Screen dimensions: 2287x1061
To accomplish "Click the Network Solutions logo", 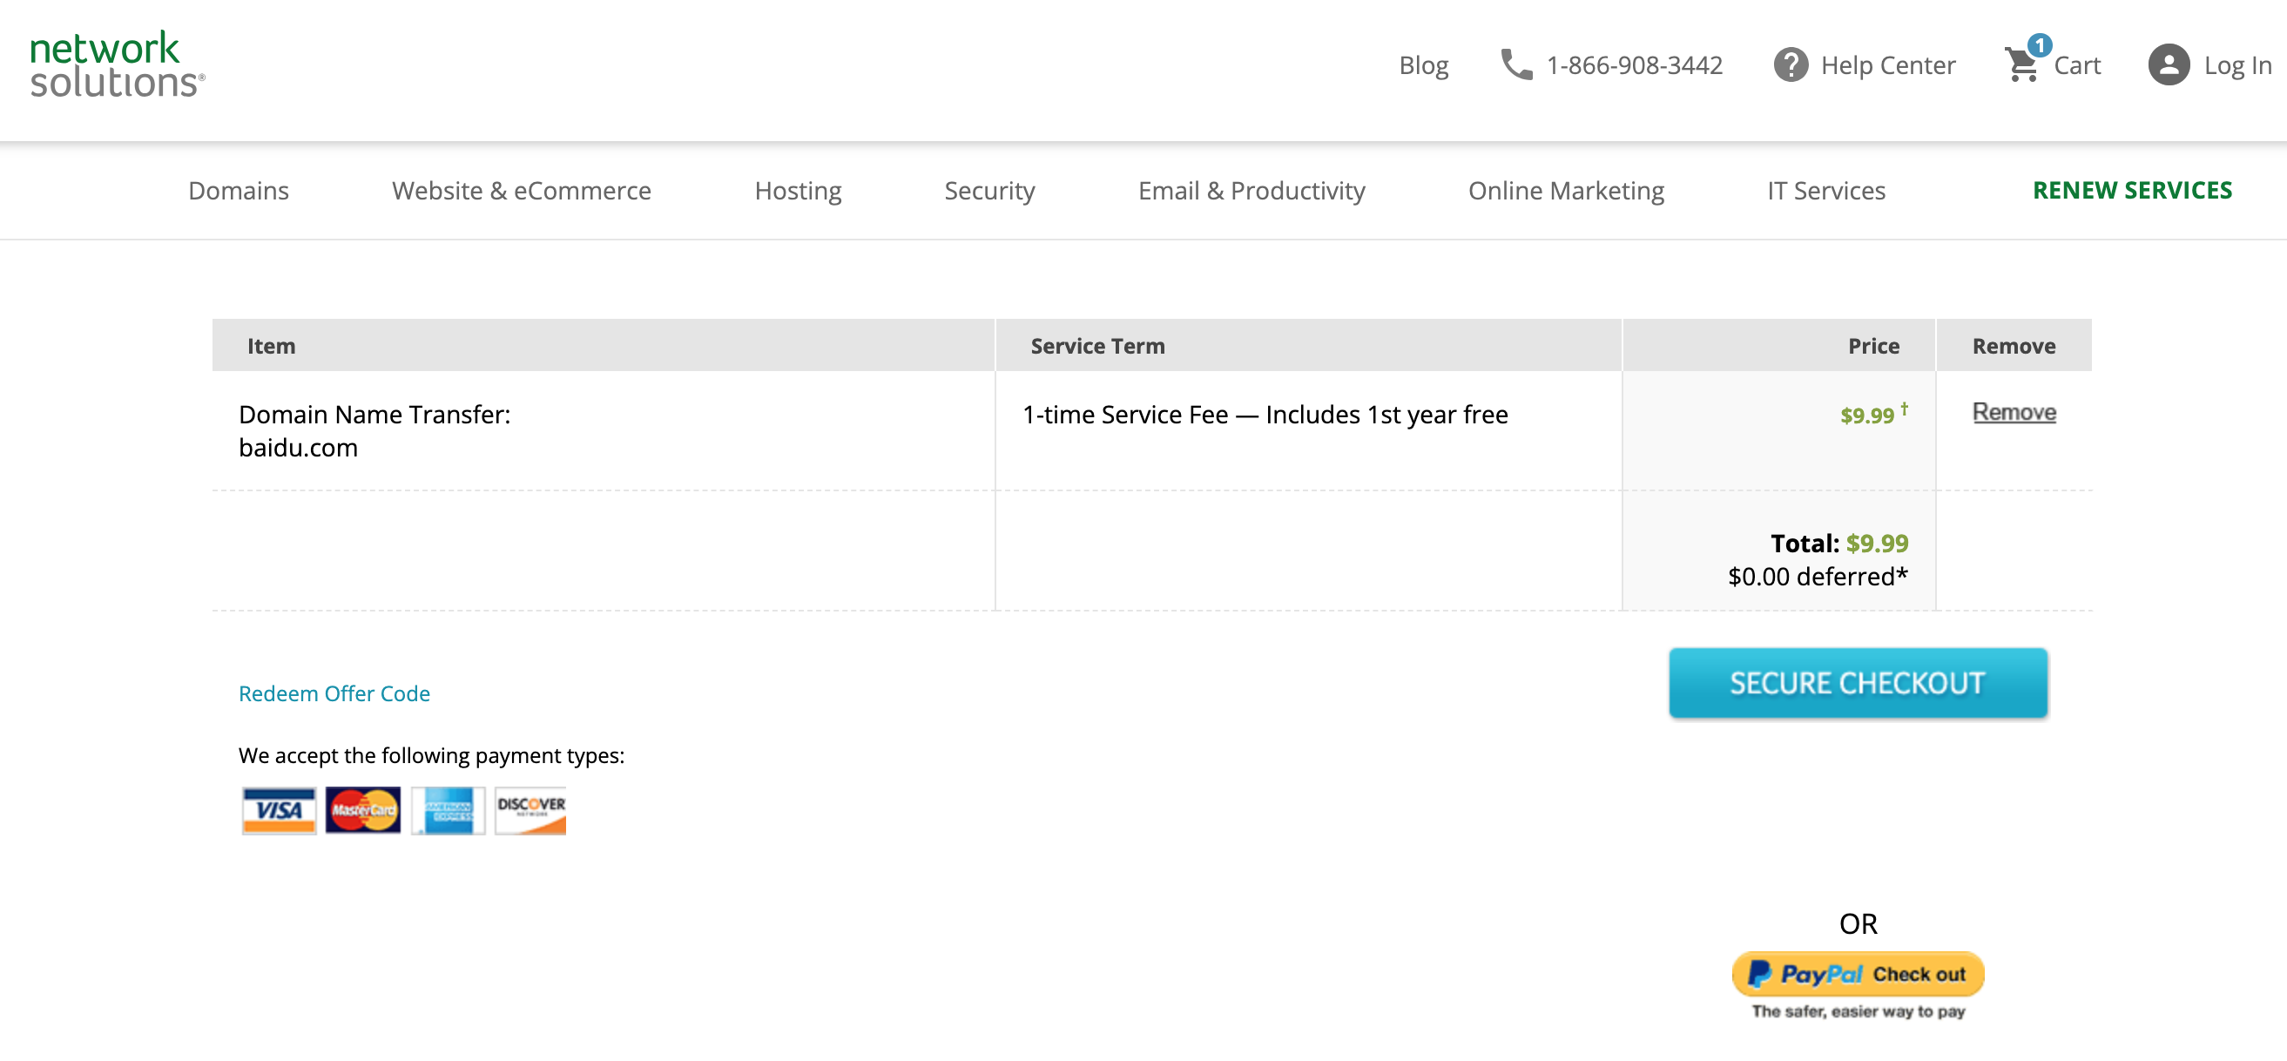I will point(118,64).
